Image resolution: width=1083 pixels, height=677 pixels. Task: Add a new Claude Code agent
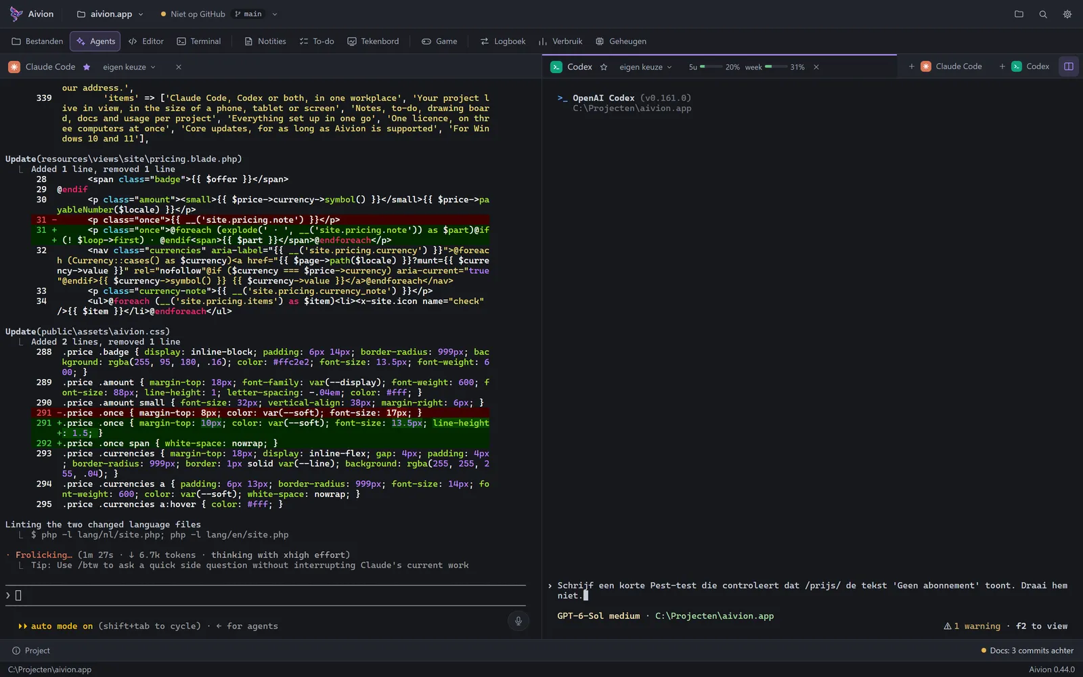tap(946, 66)
